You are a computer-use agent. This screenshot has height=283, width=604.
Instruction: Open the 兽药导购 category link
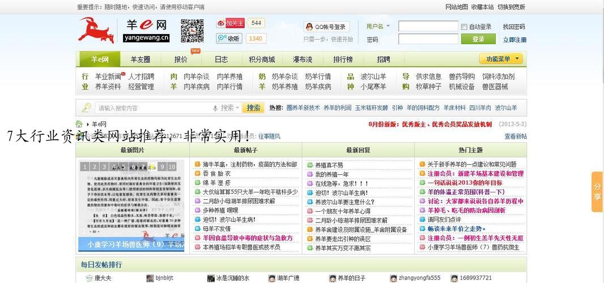click(x=461, y=76)
